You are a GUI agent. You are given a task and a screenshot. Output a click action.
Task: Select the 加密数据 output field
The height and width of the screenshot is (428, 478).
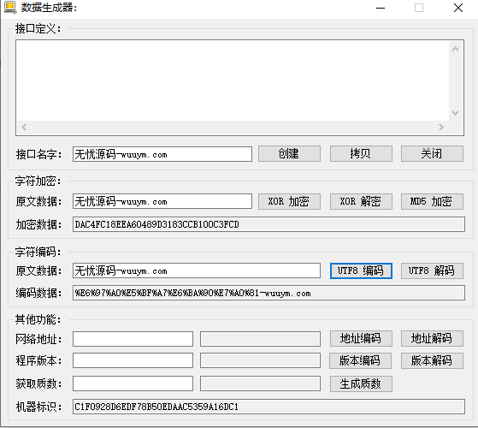(269, 224)
